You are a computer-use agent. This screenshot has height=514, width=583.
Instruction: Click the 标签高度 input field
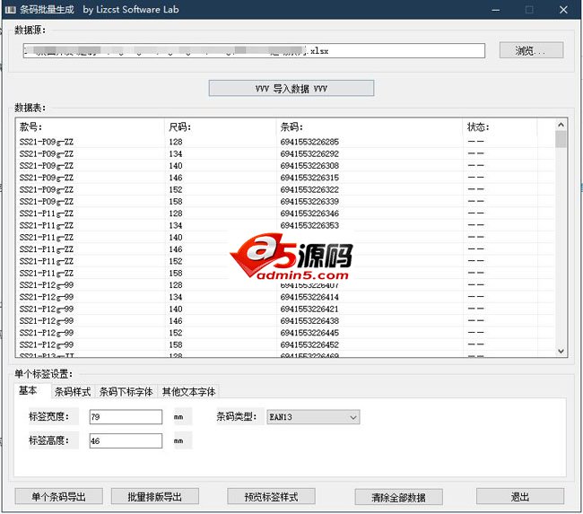tap(126, 440)
